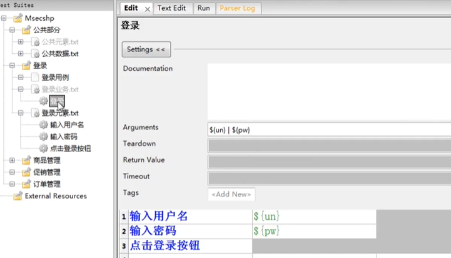
Task: Click the 登录元素.txt resource file icon
Action: pos(35,113)
